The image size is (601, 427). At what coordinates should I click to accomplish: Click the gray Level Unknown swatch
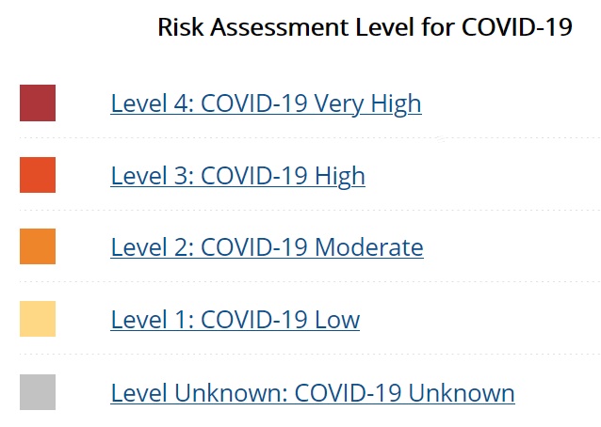click(x=38, y=391)
